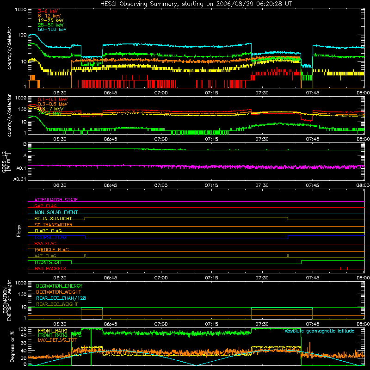The width and height of the screenshot is (370, 370).
Task: Click the red 0.1-0.3 MeV legend label
Action: (x=53, y=99)
